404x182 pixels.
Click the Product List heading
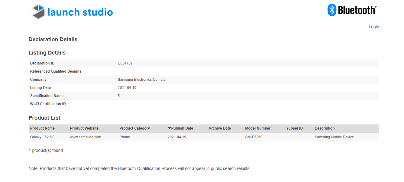click(44, 118)
